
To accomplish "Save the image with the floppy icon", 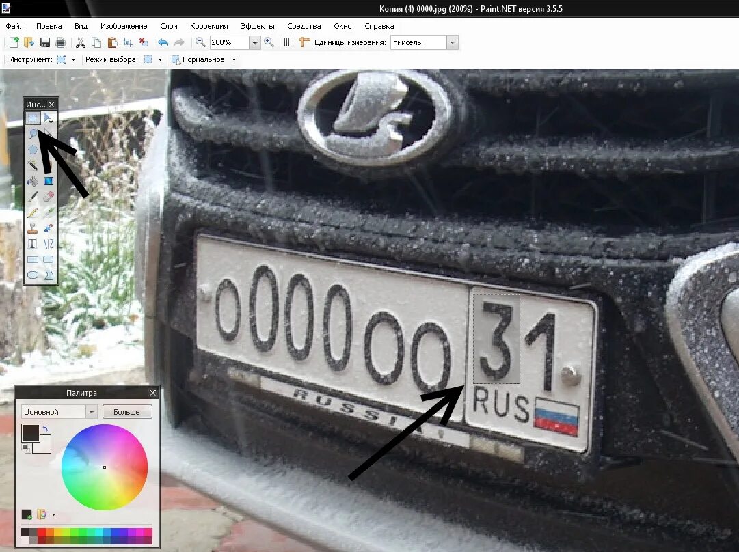I will tap(44, 42).
